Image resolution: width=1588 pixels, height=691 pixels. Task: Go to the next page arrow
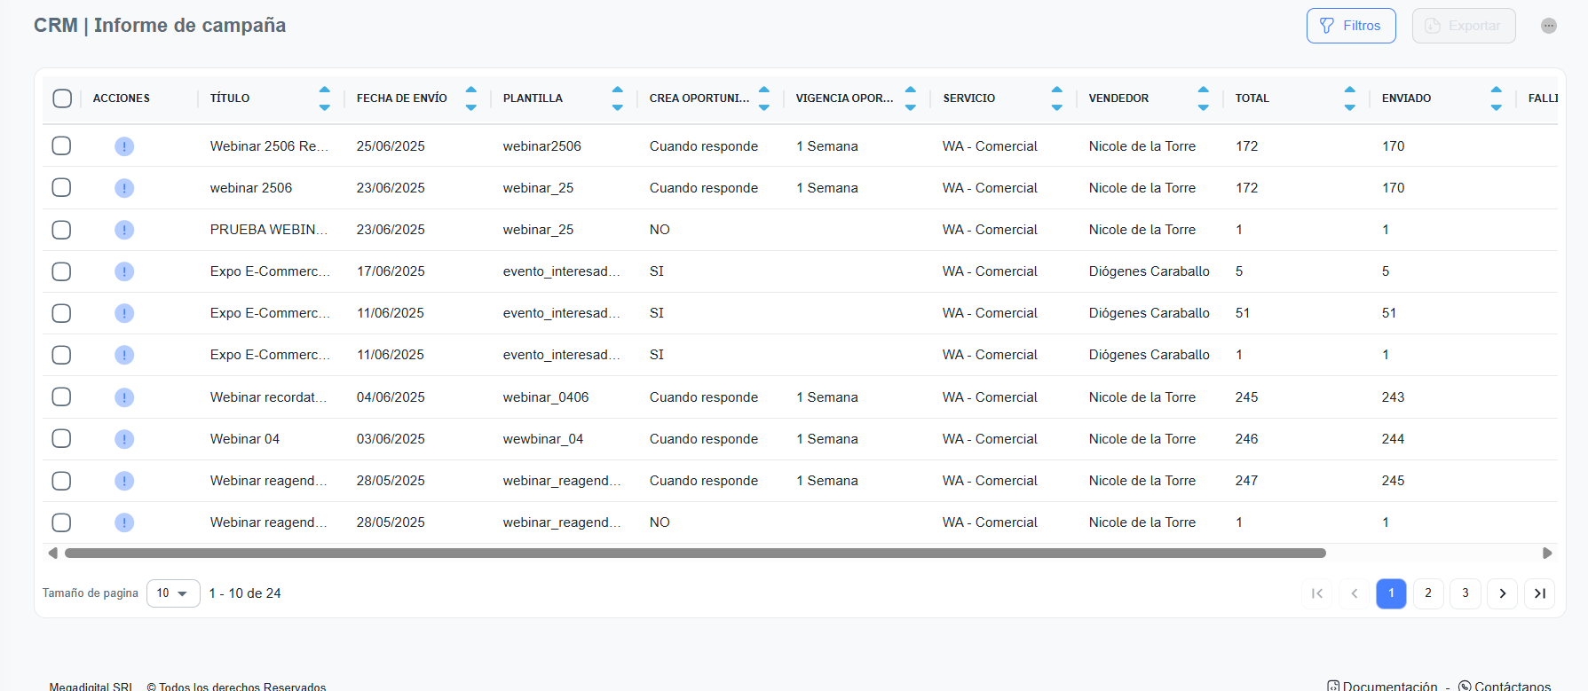click(x=1502, y=593)
